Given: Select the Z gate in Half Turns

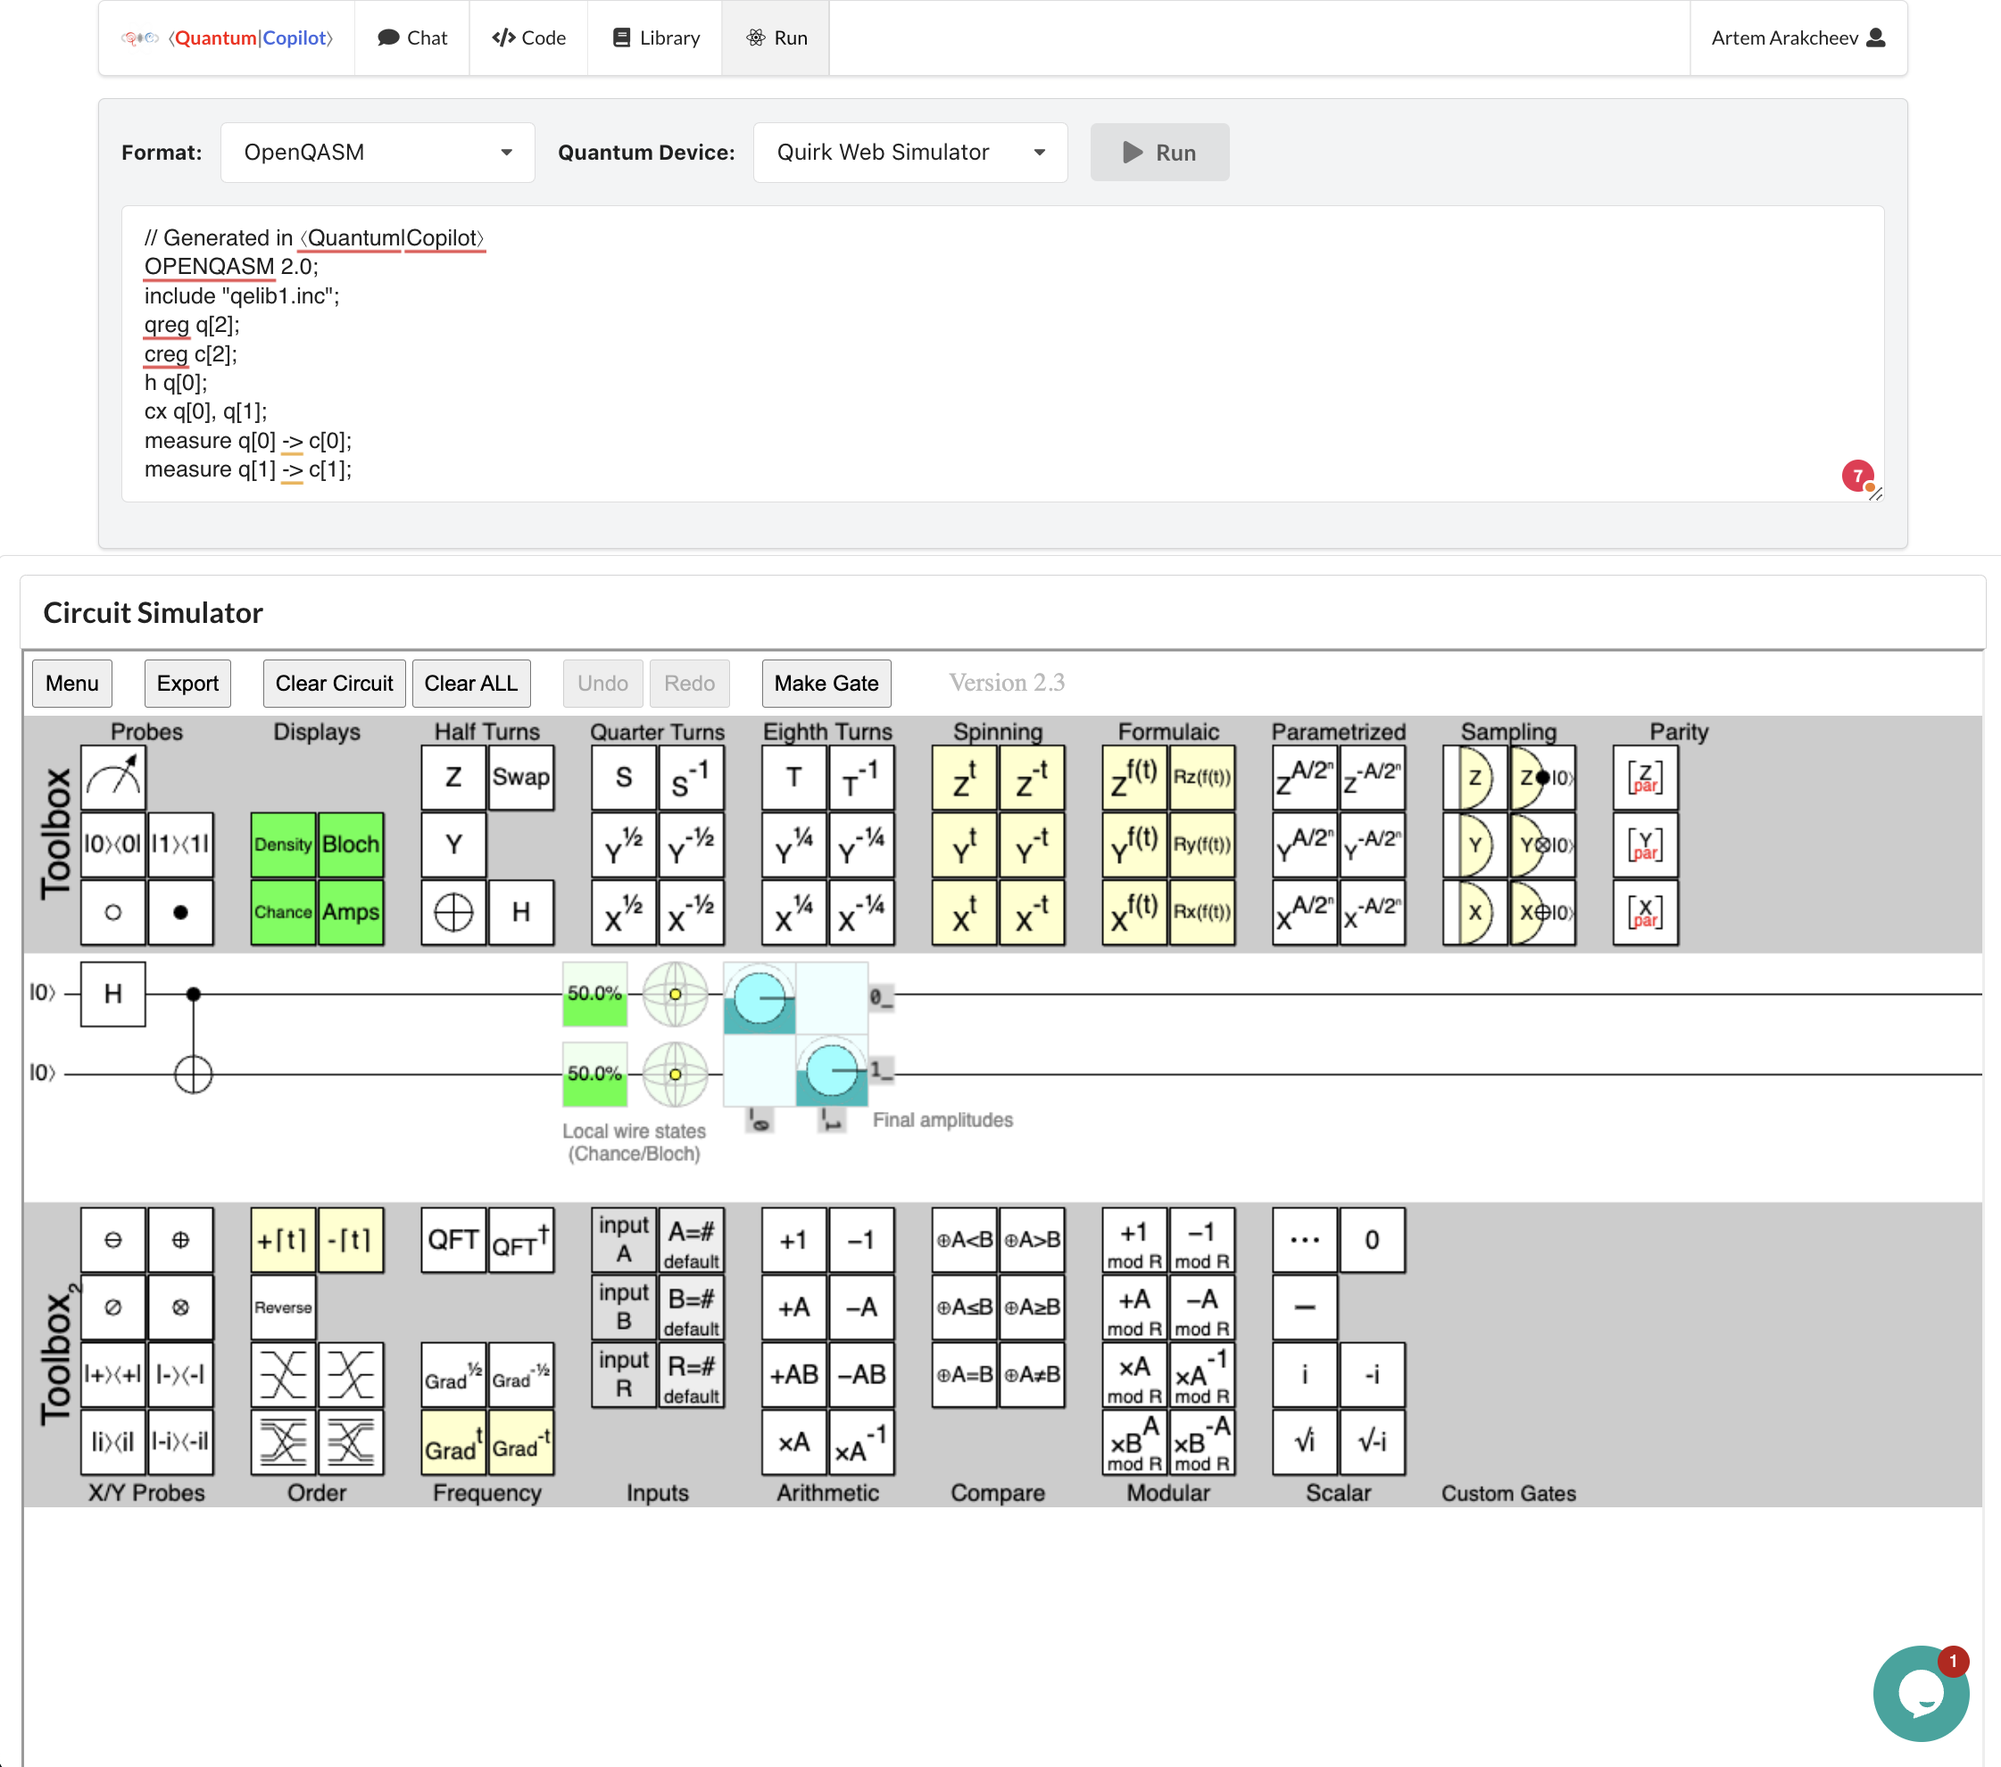Looking at the screenshot, I should (453, 777).
